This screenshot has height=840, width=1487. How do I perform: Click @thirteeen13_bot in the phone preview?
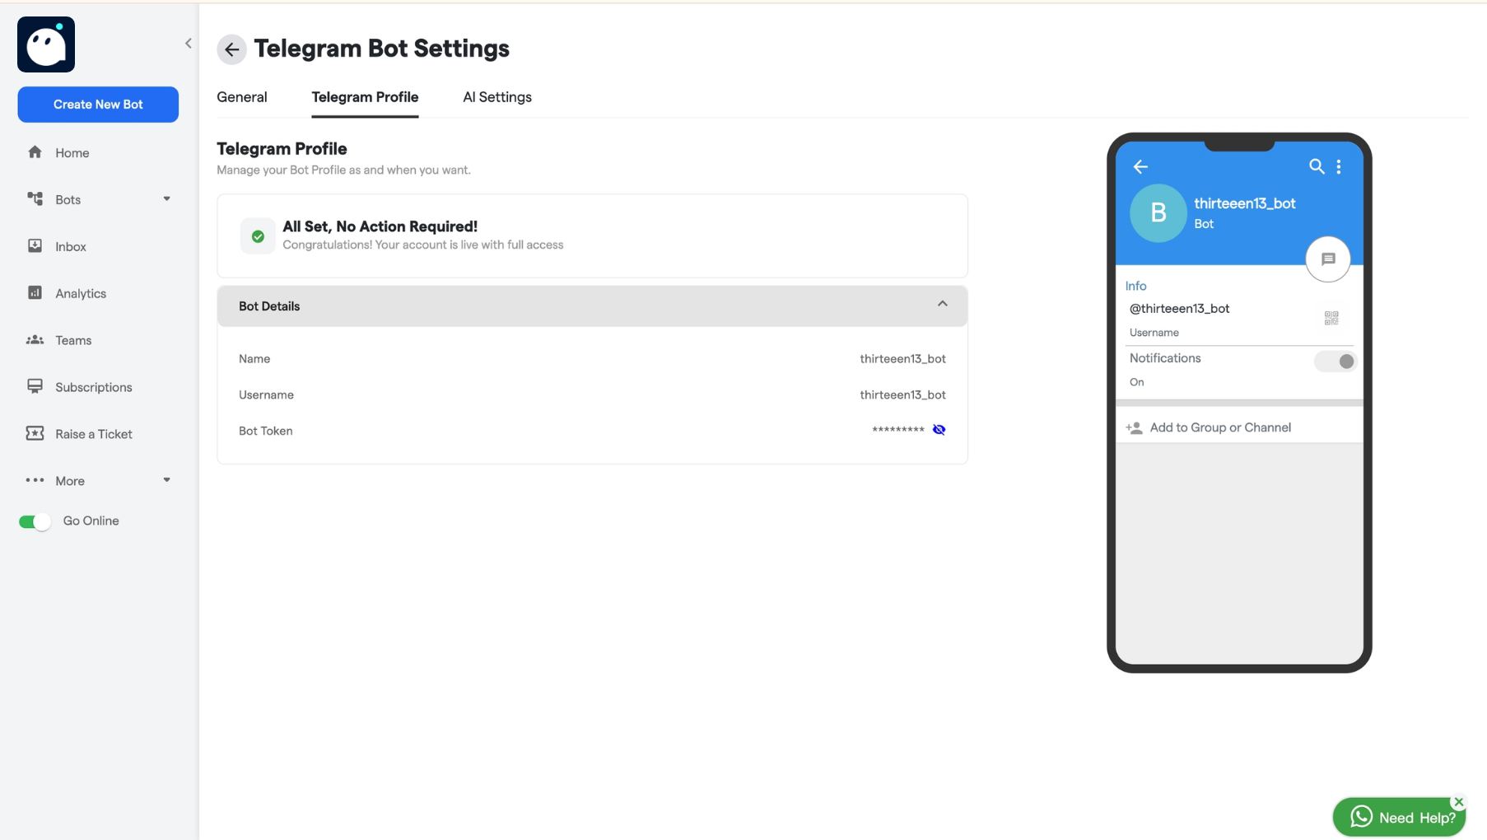tap(1179, 309)
